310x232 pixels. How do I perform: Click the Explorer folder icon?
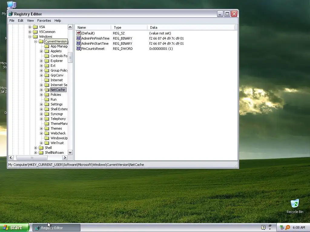click(47, 61)
